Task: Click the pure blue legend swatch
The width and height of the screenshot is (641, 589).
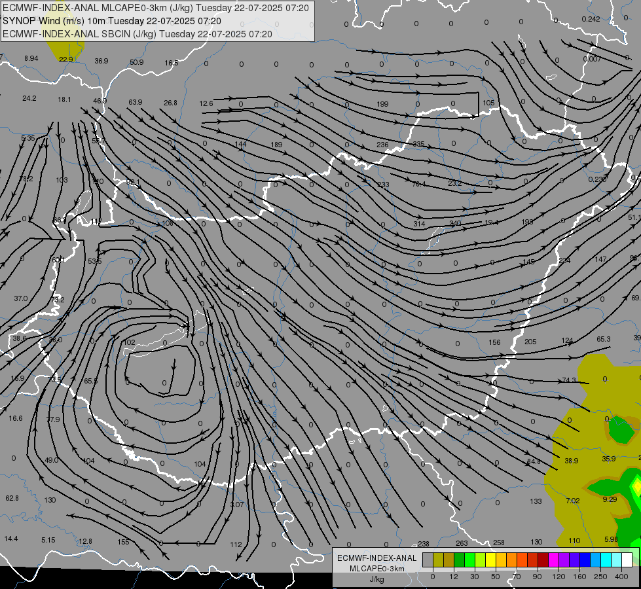Action: coord(585,560)
